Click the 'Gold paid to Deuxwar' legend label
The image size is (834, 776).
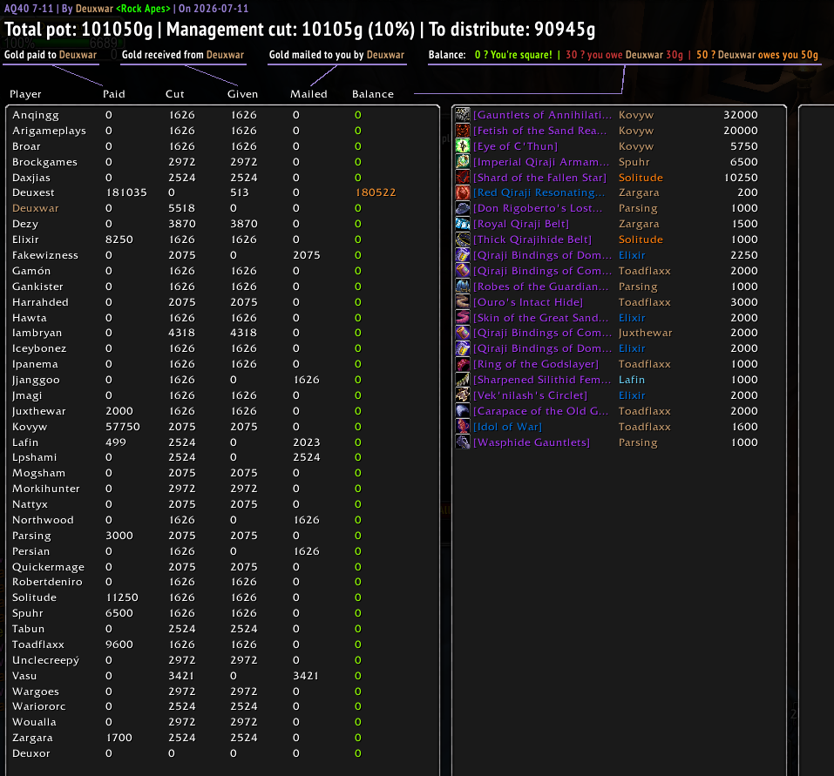click(x=51, y=55)
